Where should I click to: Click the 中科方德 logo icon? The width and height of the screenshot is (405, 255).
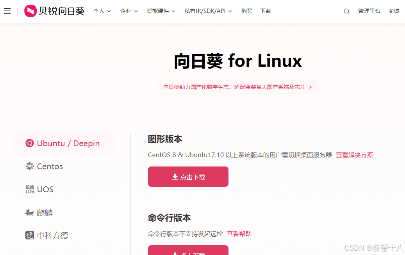pyautogui.click(x=30, y=236)
